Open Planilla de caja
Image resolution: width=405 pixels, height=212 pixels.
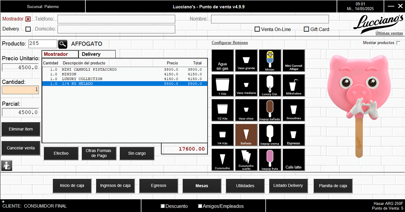pos(333,186)
